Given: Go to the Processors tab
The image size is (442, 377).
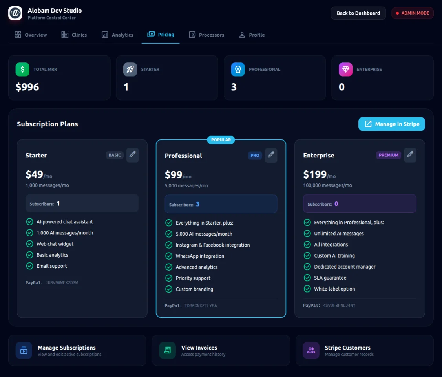Looking at the screenshot, I should point(206,35).
